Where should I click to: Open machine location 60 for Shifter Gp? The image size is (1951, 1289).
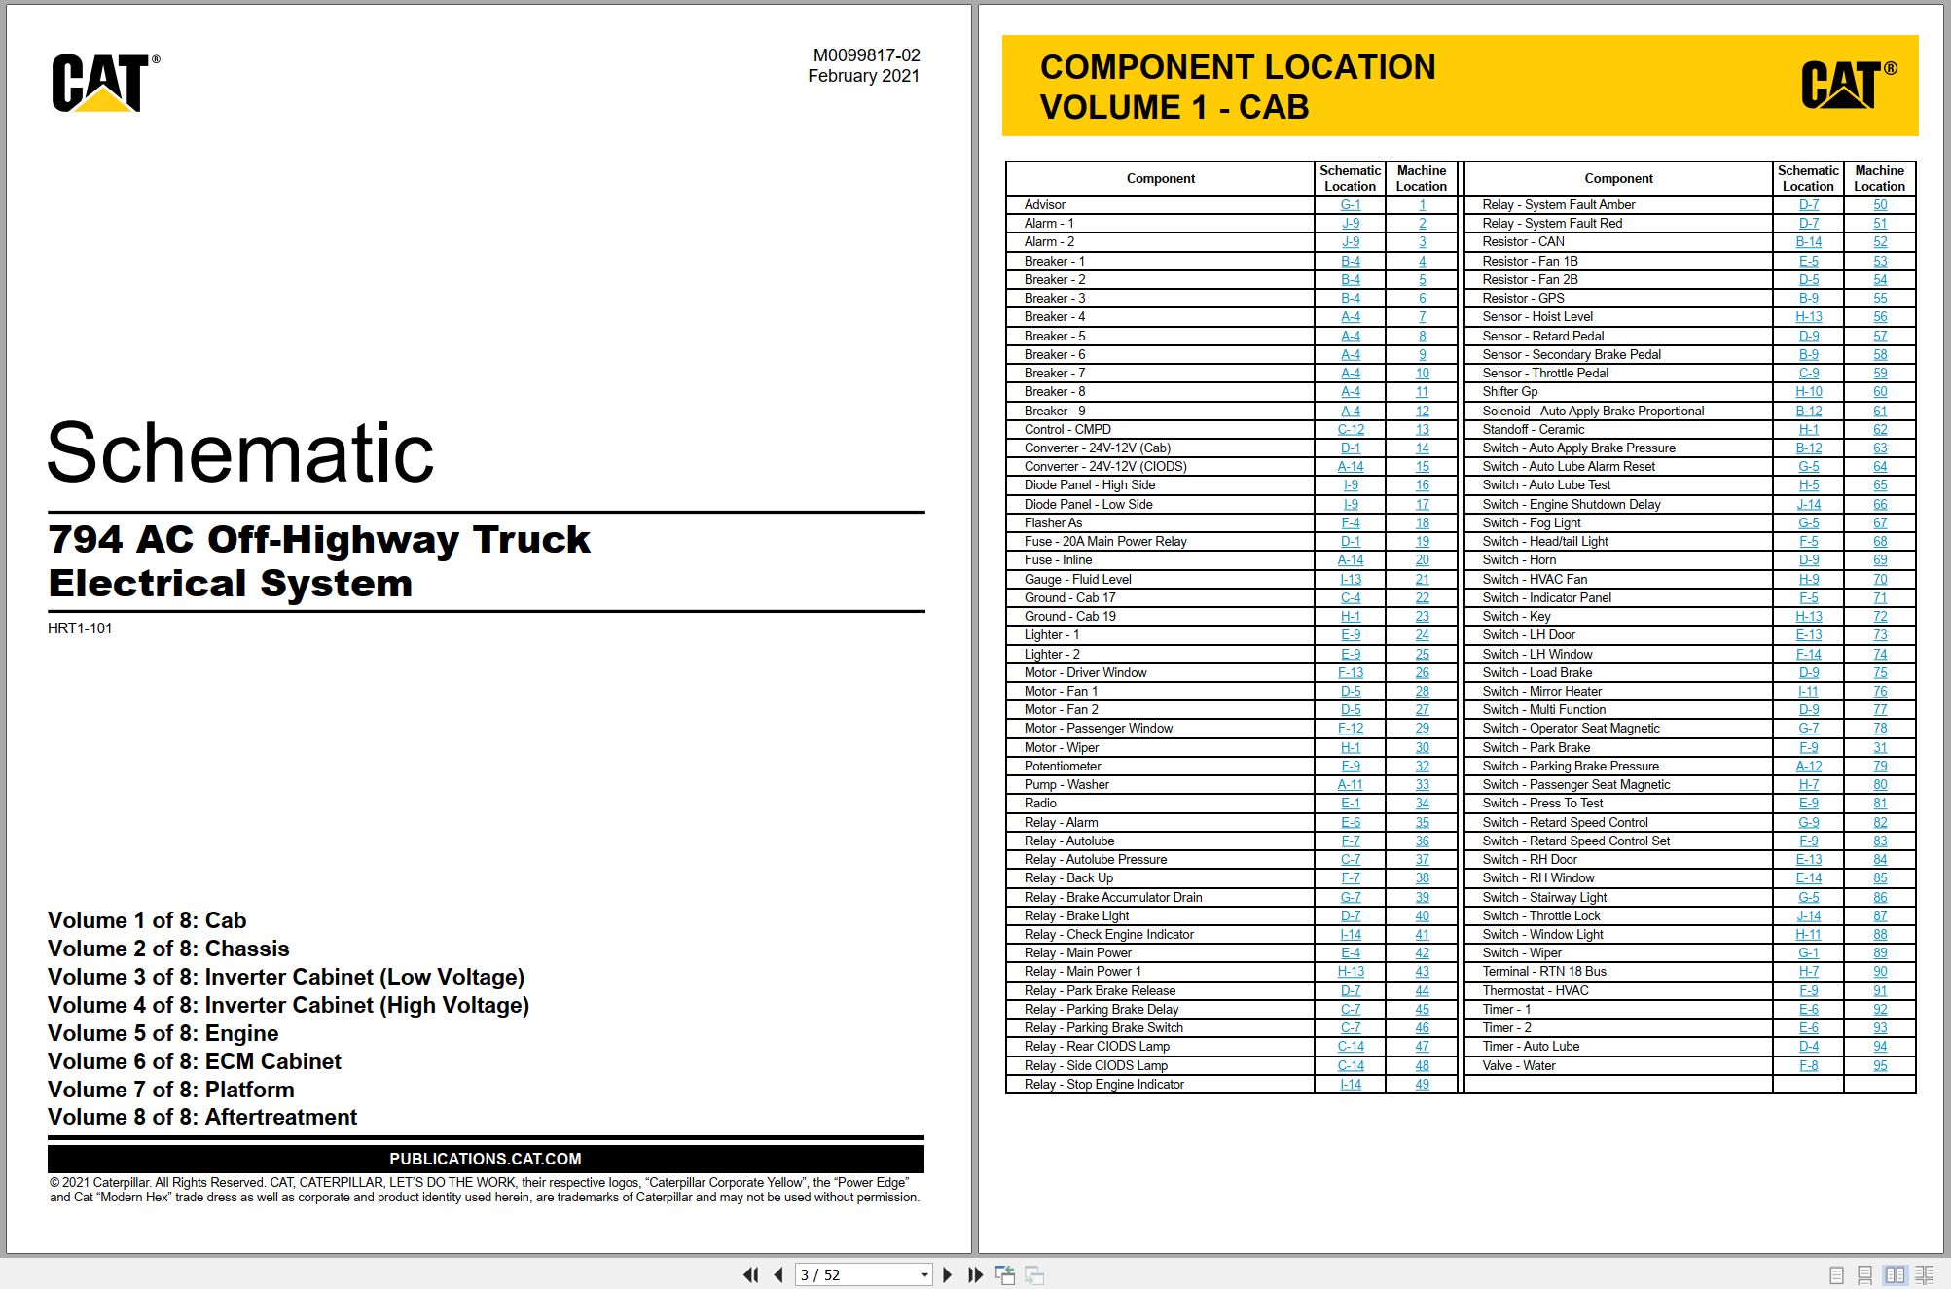coord(1879,391)
